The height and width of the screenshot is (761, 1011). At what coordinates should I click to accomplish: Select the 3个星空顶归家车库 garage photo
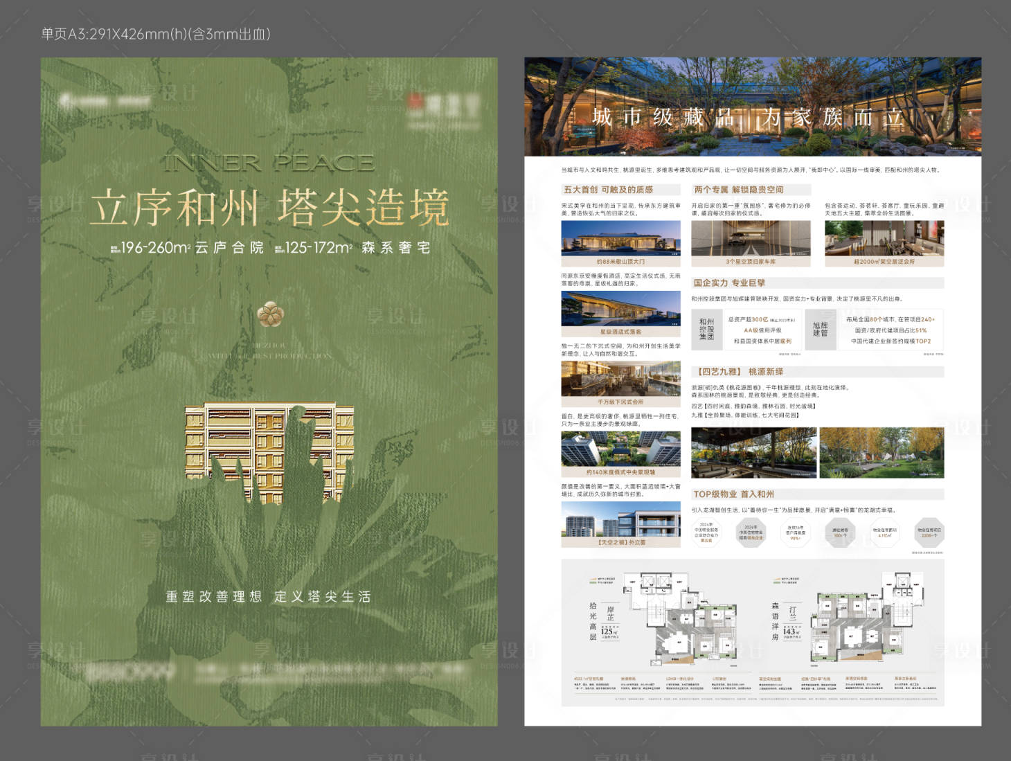tap(750, 239)
